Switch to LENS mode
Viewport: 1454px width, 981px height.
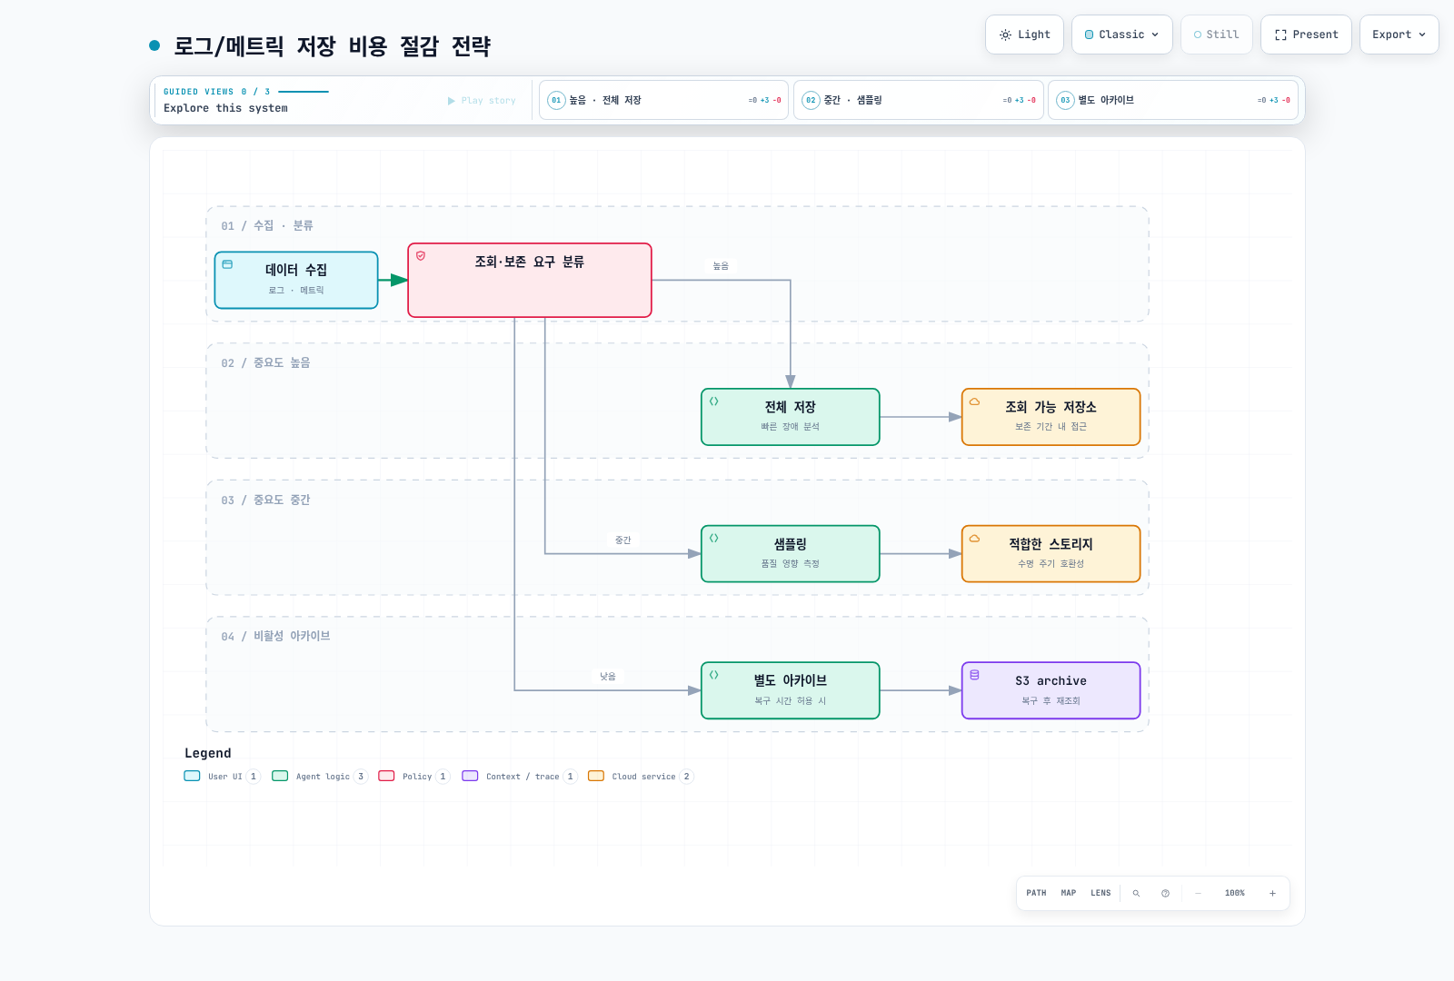(x=1100, y=893)
